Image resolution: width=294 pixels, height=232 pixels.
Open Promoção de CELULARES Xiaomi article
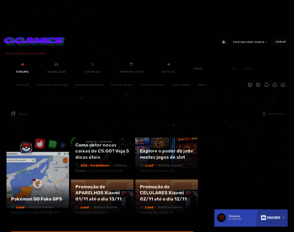point(163,193)
